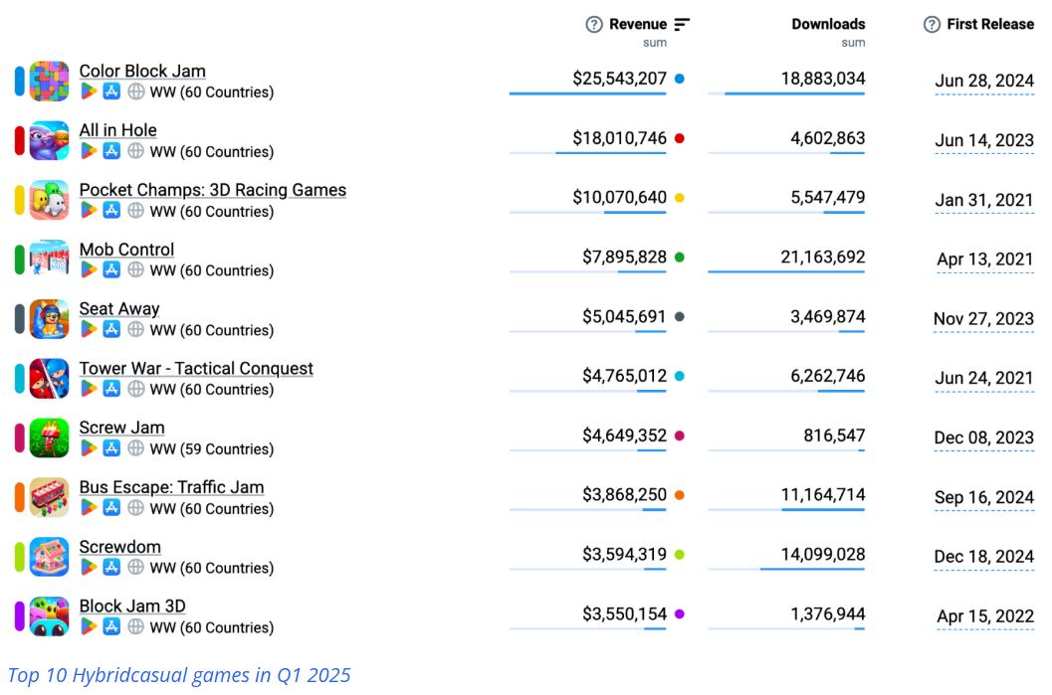Click the red color bar left of All in Hole
Screen dimensions: 1052x695
point(19,141)
